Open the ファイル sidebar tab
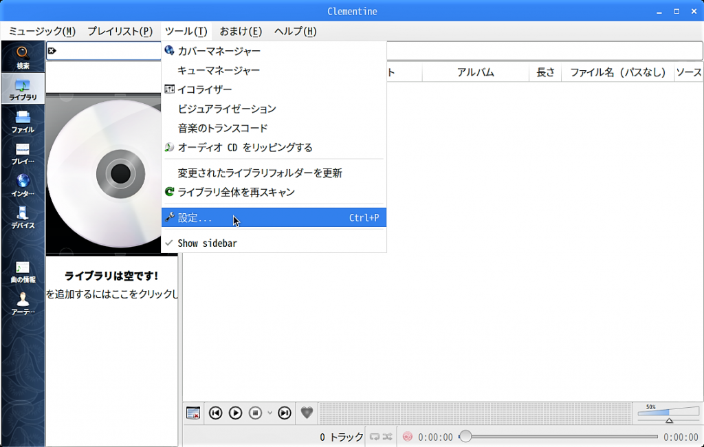This screenshot has height=447, width=704. pos(23,121)
